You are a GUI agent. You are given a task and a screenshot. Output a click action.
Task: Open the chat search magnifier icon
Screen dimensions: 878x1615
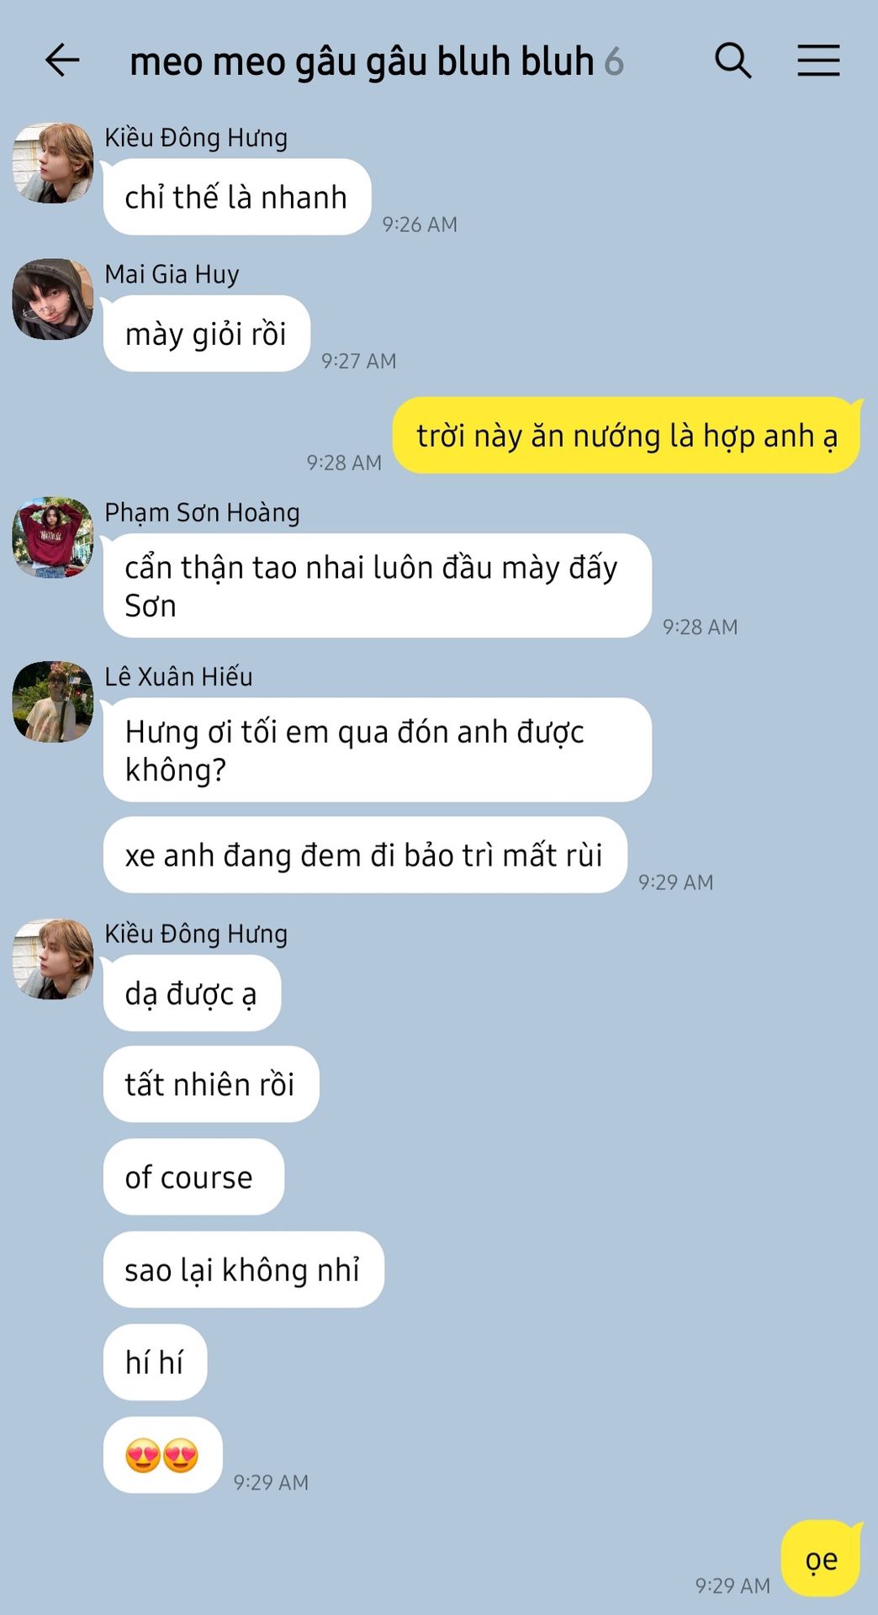[x=733, y=61]
